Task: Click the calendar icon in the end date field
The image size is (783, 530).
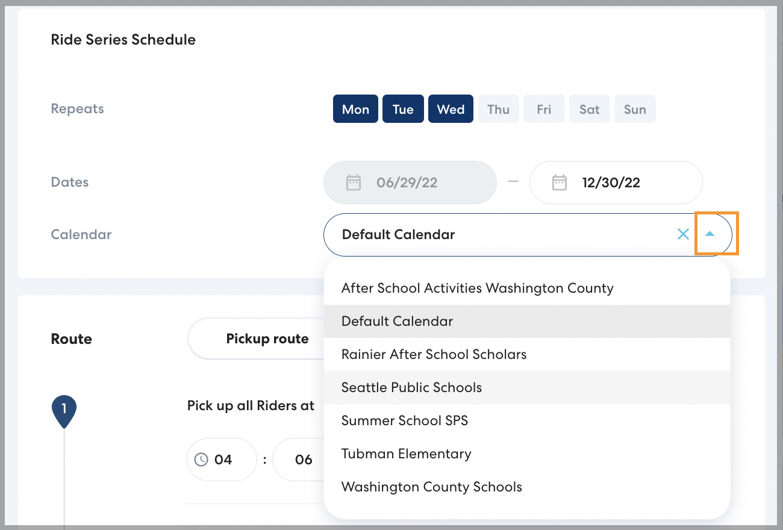Action: (x=559, y=182)
